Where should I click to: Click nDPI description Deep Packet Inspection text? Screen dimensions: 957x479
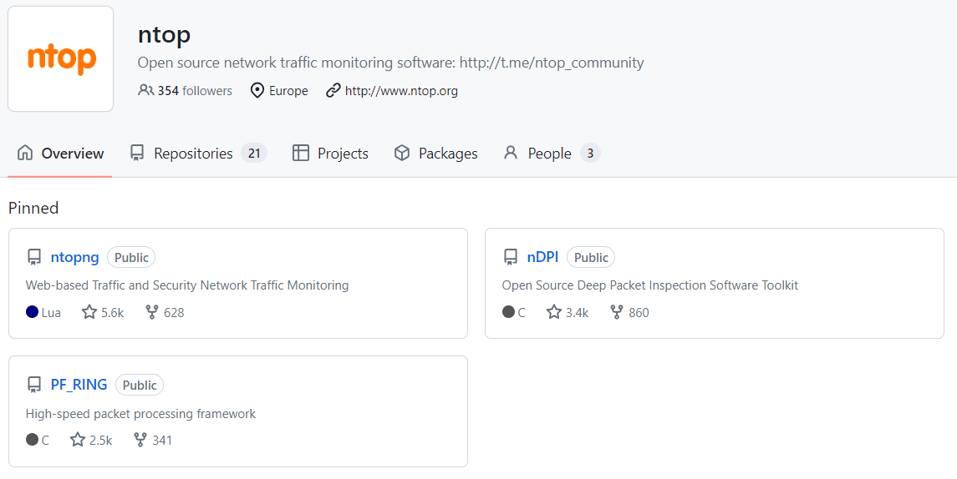click(x=650, y=285)
